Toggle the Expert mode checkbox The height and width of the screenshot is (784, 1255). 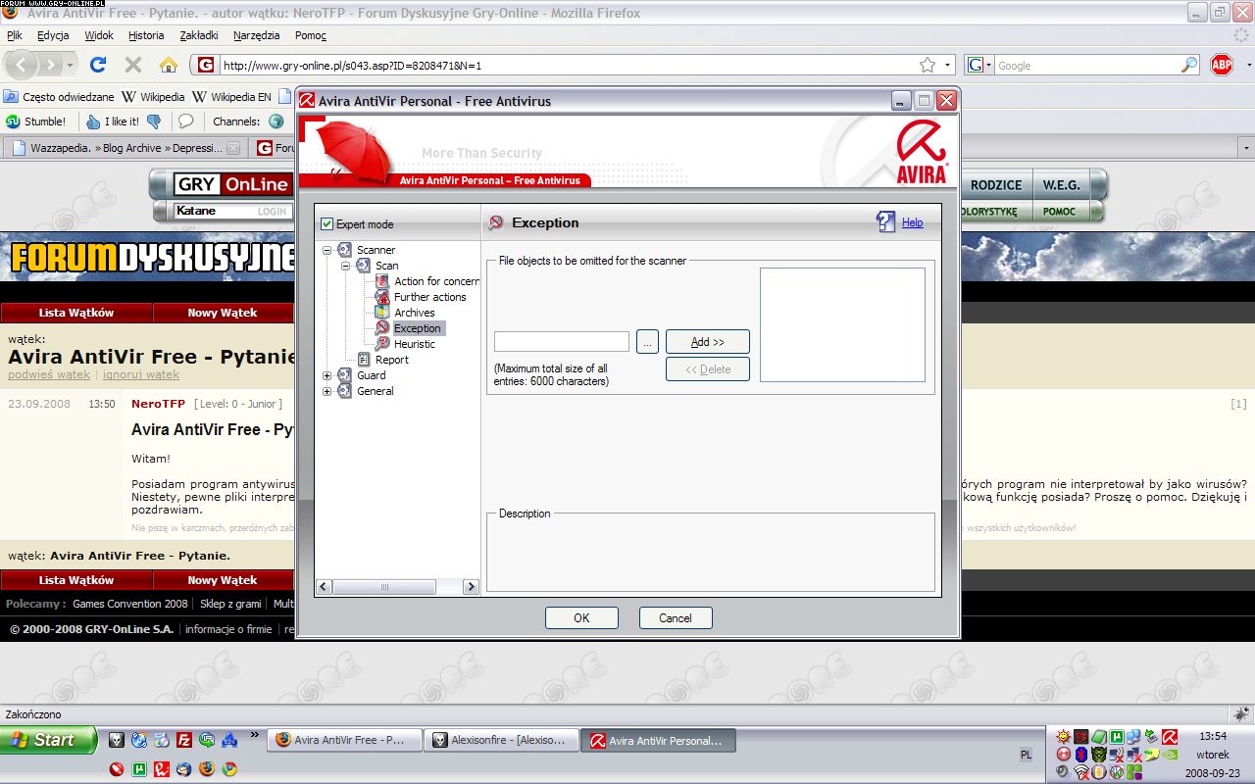point(327,224)
